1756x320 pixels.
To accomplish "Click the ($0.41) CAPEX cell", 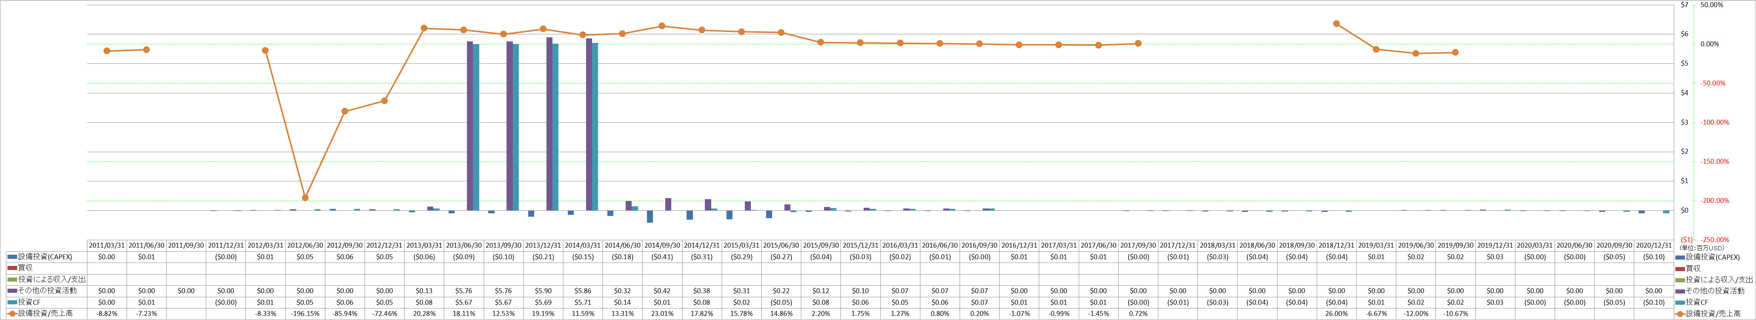I will [663, 257].
